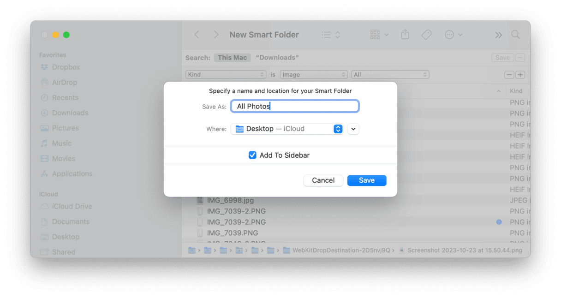The width and height of the screenshot is (561, 298).
Task: Click the Cancel button in dialog
Action: pos(323,180)
